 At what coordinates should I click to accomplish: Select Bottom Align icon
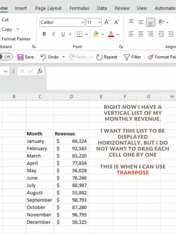click(150, 22)
